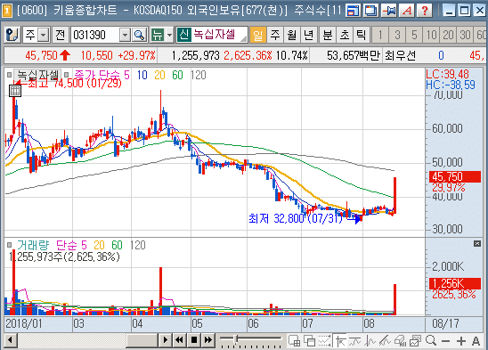The width and height of the screenshot is (488, 350).
Task: Click the pin window icon in title bar
Action: [x=389, y=11]
